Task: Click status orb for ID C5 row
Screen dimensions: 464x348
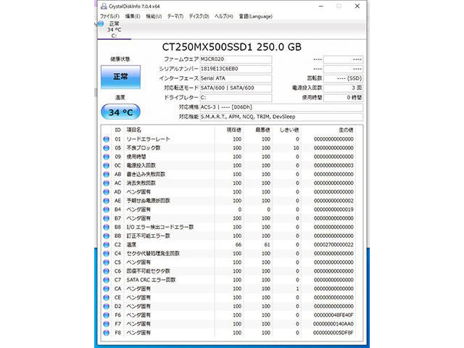Action: [x=107, y=262]
